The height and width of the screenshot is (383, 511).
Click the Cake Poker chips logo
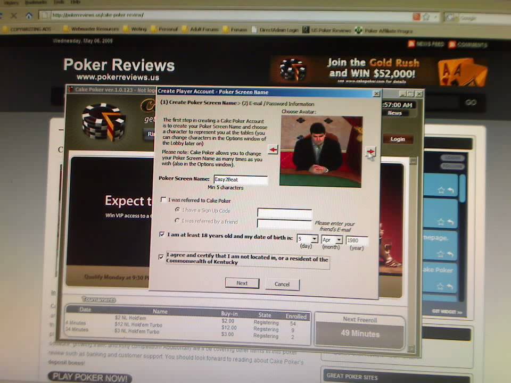[x=104, y=122]
